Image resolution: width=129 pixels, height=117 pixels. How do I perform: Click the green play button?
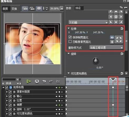(29, 82)
